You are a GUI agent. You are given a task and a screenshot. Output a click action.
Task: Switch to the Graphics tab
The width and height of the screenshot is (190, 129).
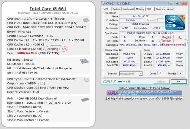pyautogui.click(x=160, y=9)
